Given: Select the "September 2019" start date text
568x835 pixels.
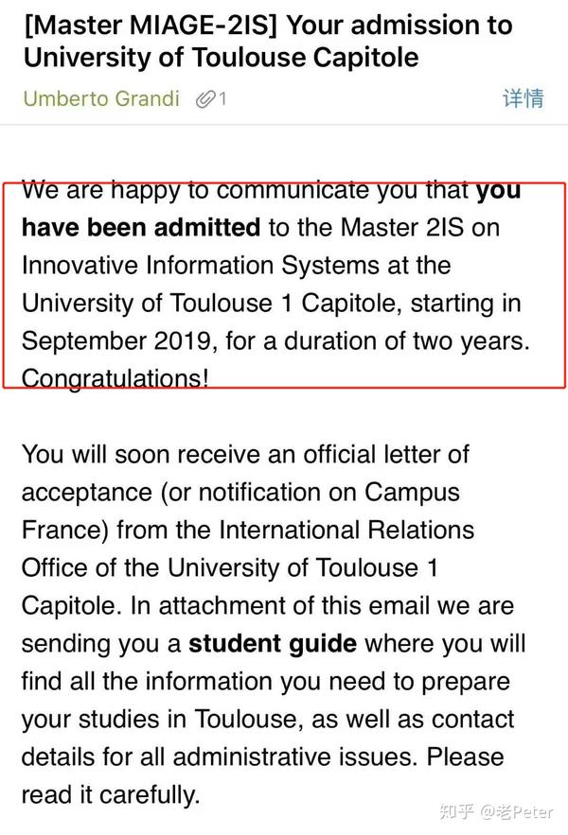Looking at the screenshot, I should pyautogui.click(x=116, y=340).
